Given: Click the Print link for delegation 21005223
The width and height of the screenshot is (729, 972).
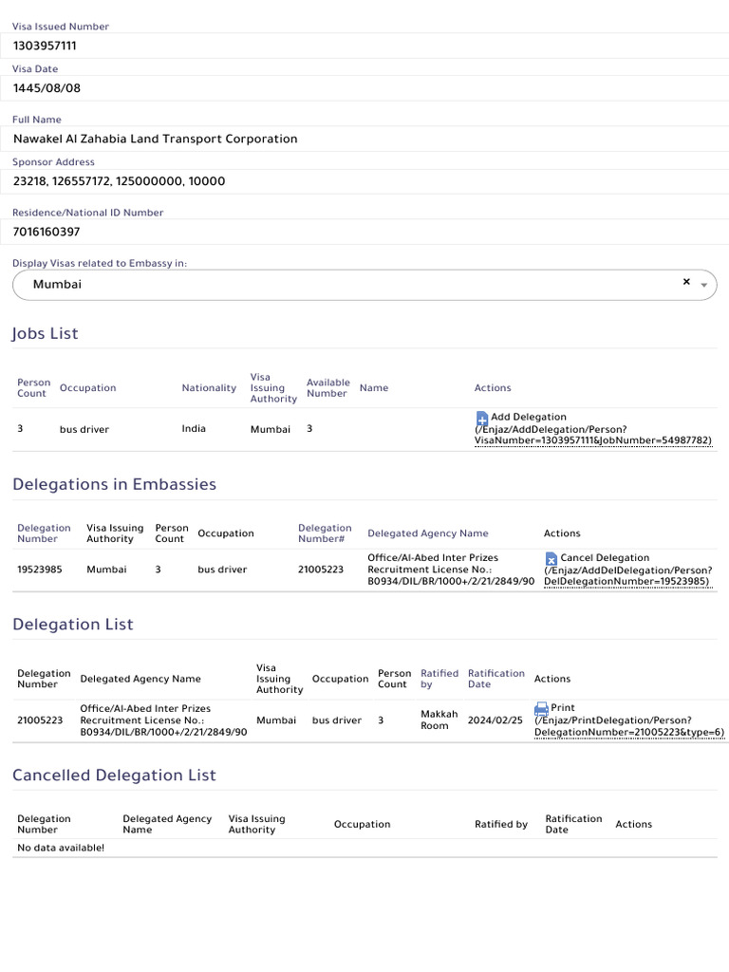Looking at the screenshot, I should pyautogui.click(x=563, y=708).
